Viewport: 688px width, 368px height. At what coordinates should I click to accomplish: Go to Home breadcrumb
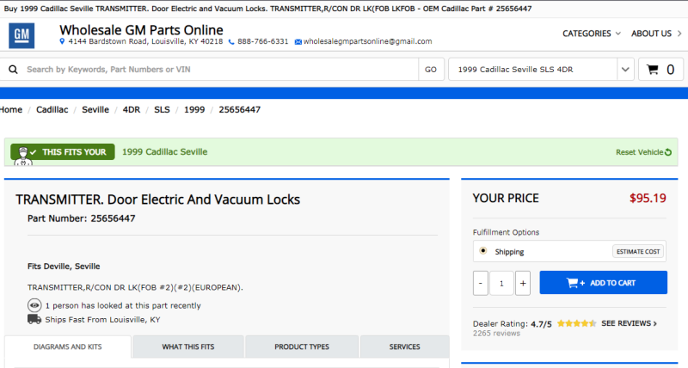tap(11, 110)
